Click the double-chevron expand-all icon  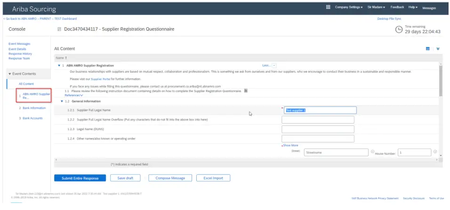tap(438, 49)
